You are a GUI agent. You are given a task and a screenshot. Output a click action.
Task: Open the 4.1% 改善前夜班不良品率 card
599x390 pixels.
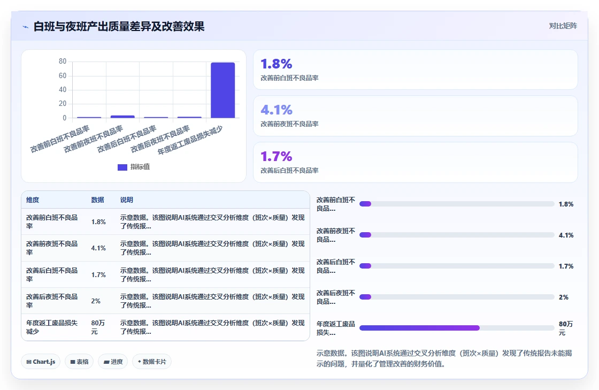pyautogui.click(x=415, y=116)
